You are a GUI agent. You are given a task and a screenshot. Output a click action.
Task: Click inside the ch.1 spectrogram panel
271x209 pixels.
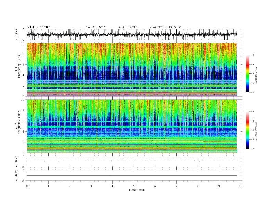[x=132, y=70]
